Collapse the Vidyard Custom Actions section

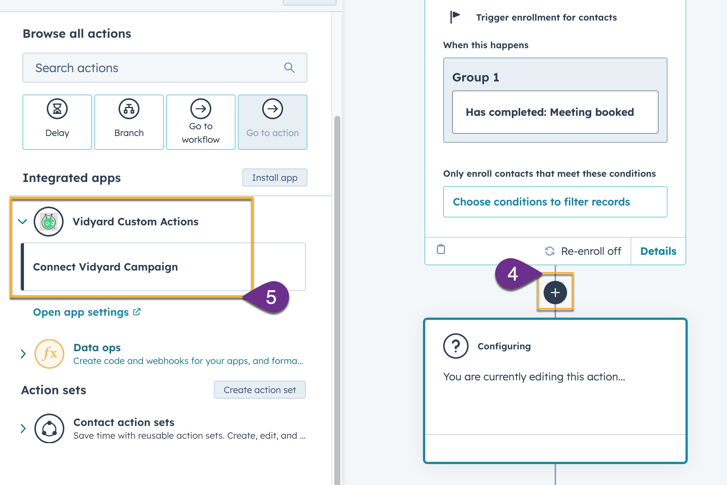click(23, 222)
